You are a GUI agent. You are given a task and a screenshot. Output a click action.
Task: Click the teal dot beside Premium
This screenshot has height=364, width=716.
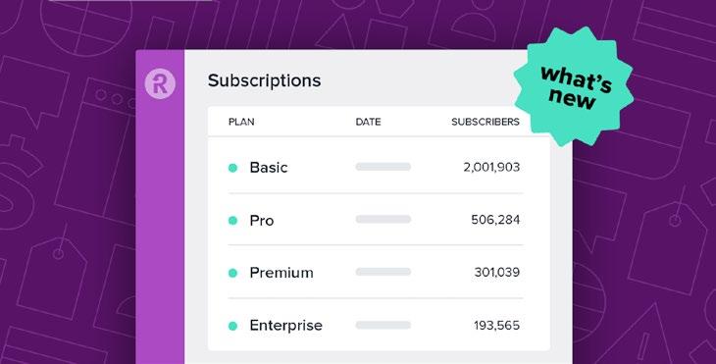coord(232,273)
